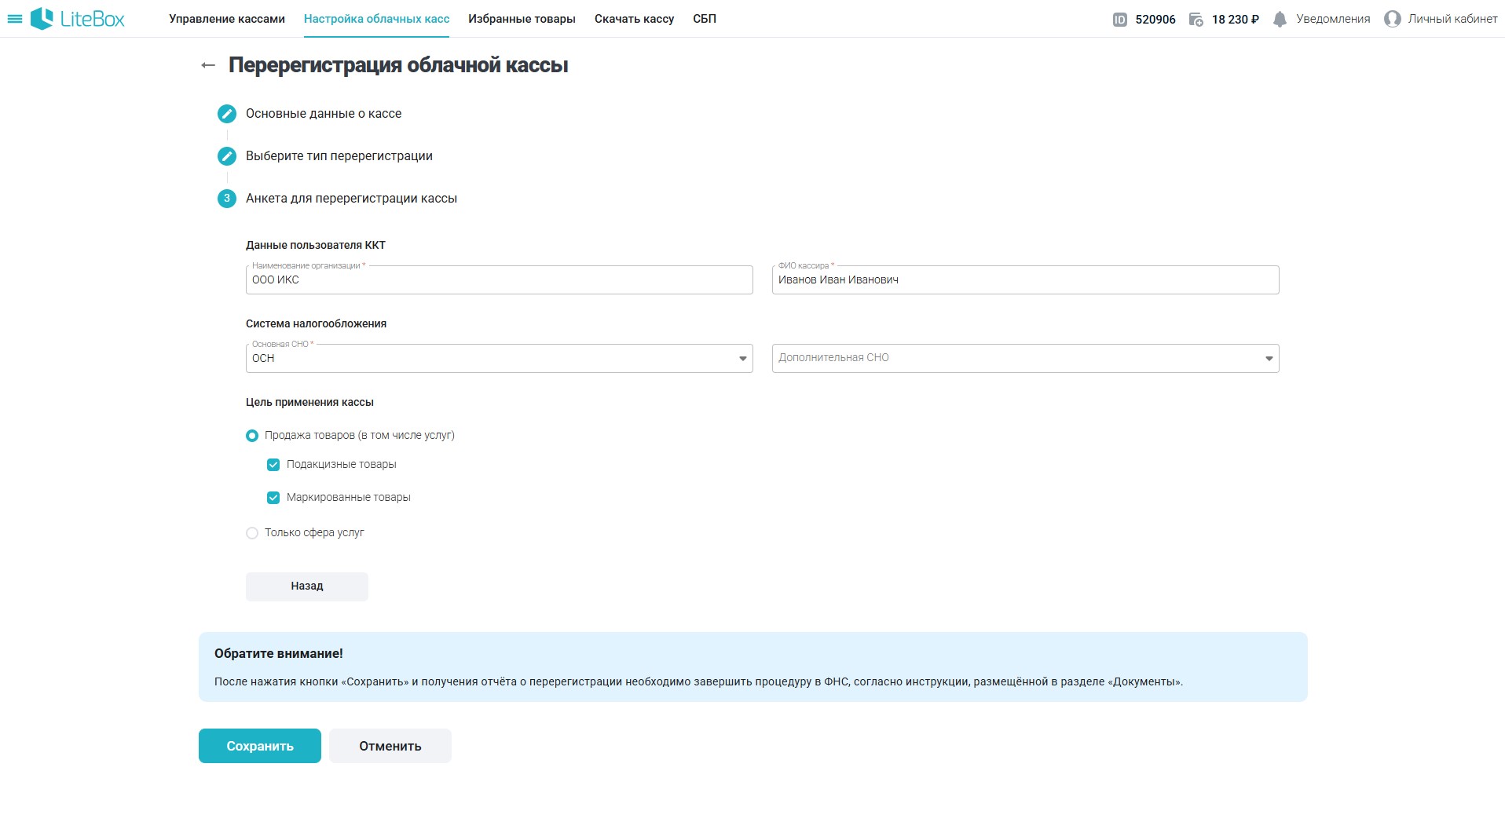1505x822 pixels.
Task: Click the balance wallet icon
Action: [1196, 20]
